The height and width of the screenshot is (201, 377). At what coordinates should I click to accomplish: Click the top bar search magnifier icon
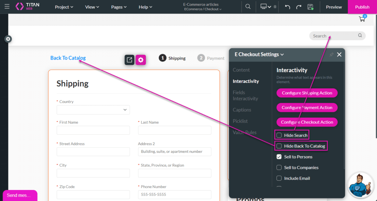[x=248, y=7]
